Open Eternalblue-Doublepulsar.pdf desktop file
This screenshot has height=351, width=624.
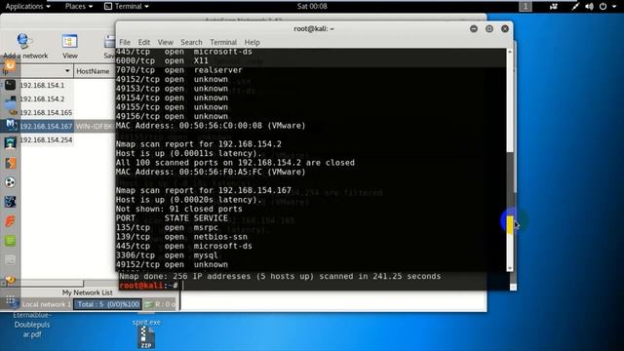click(32, 325)
